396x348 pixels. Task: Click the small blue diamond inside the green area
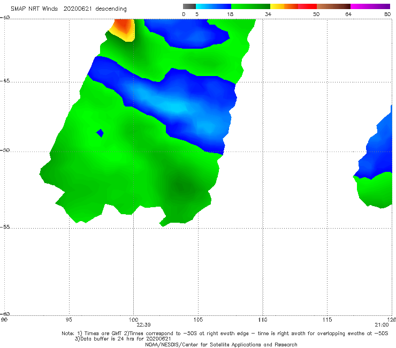(x=100, y=133)
